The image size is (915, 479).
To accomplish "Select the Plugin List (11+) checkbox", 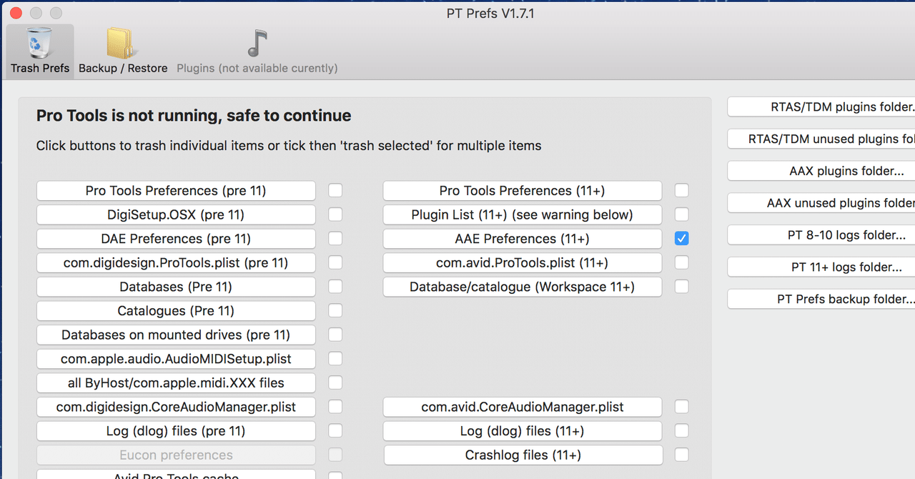I will pyautogui.click(x=682, y=214).
